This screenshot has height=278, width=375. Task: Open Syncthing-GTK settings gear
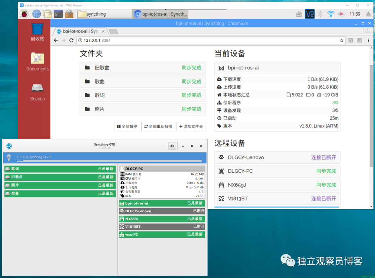coord(172,146)
